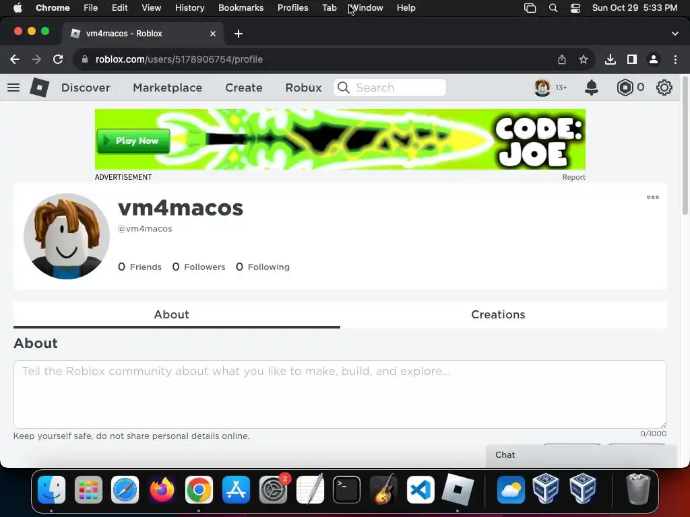Open Terminal from the Dock
This screenshot has width=690, height=517.
pyautogui.click(x=347, y=489)
